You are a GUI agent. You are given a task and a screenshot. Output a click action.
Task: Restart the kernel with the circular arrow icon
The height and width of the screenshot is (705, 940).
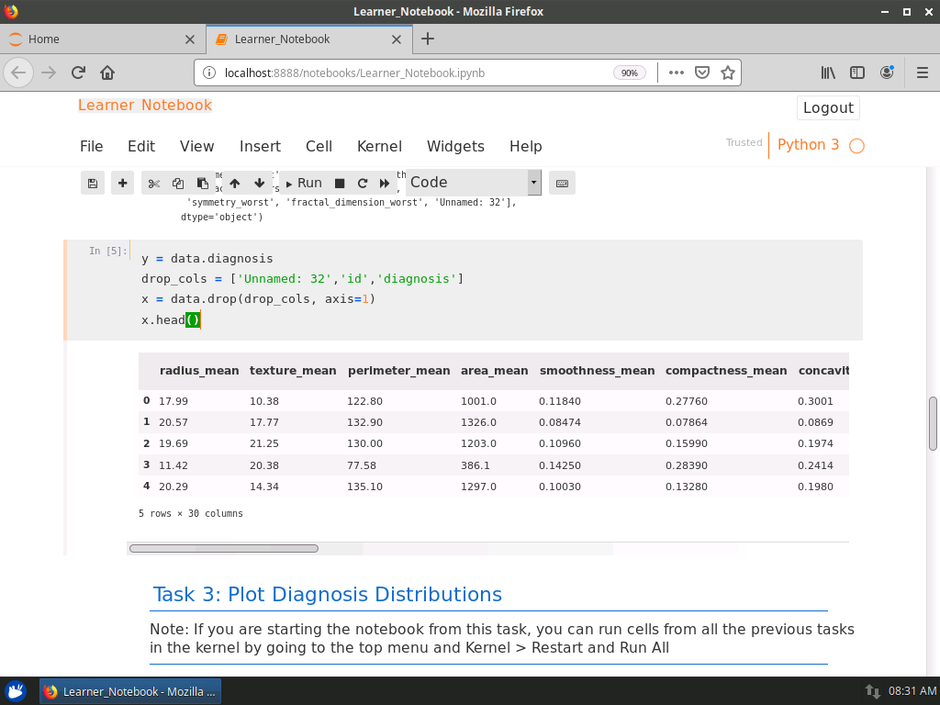(362, 184)
